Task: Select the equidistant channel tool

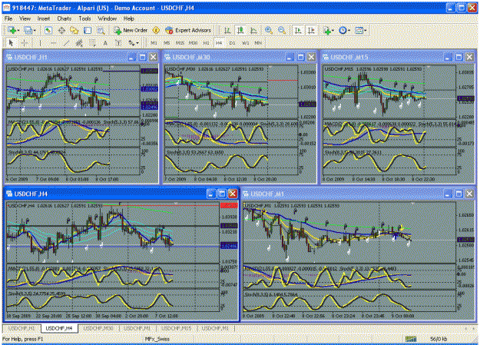Action: tap(79, 43)
